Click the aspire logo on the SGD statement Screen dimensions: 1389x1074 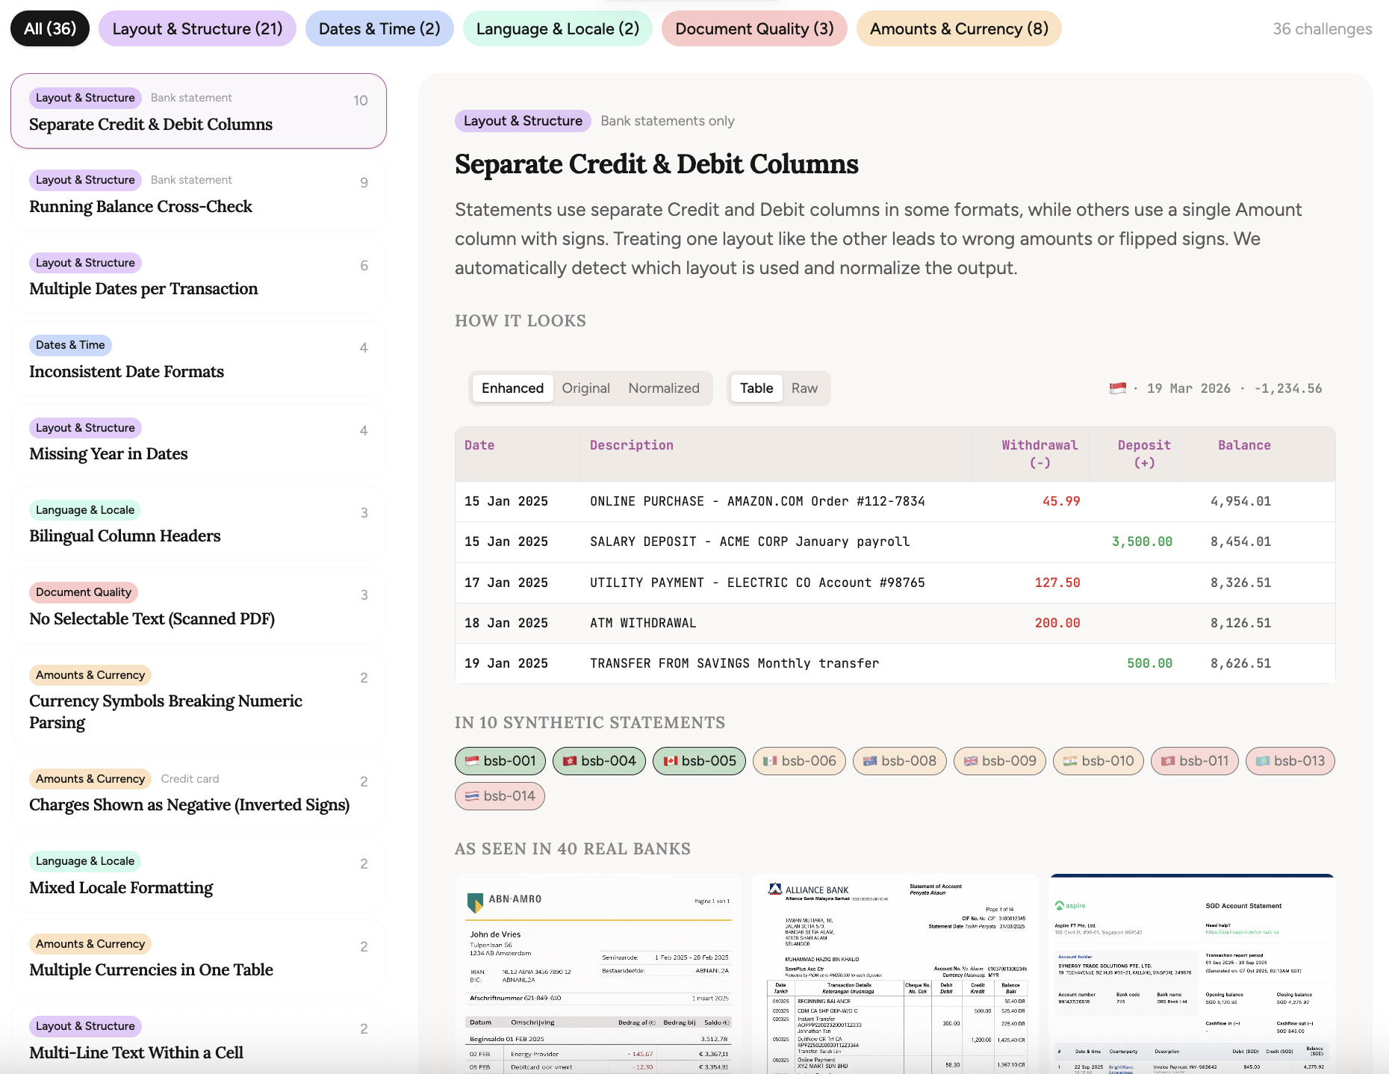1071,906
